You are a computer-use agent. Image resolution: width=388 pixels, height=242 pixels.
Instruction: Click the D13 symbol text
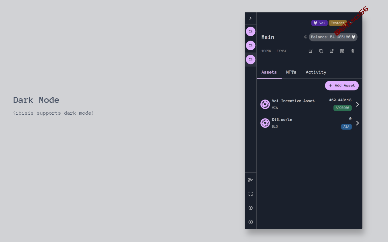[x=275, y=127]
